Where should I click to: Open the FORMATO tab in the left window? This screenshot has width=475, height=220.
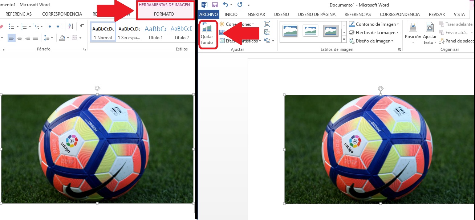tap(164, 14)
